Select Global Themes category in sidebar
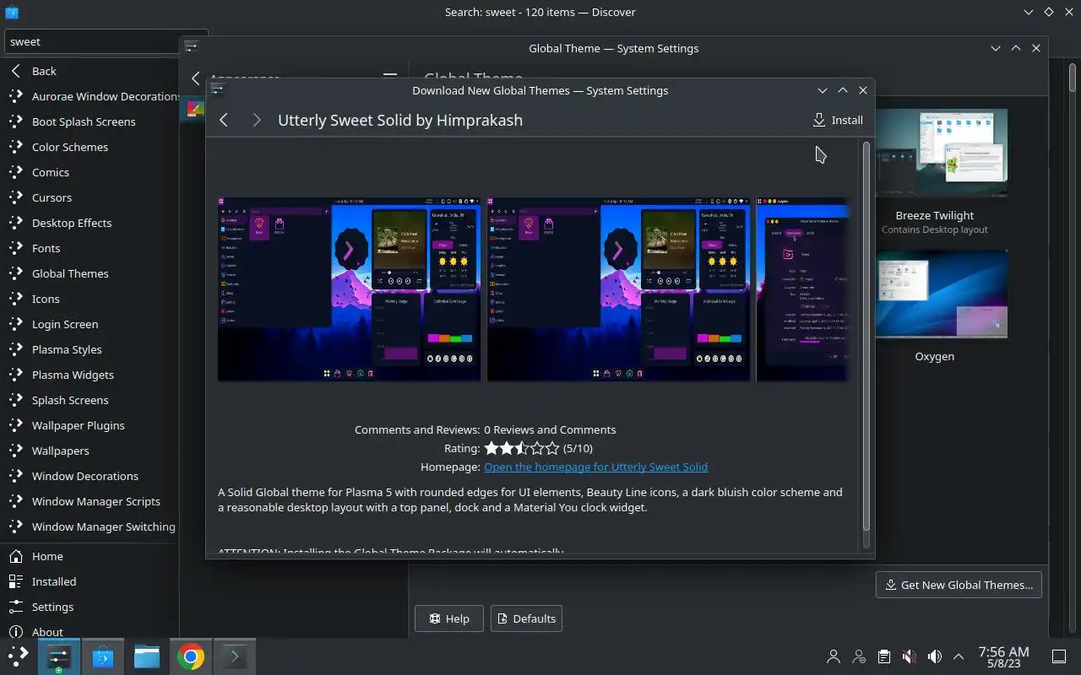 (x=90, y=273)
